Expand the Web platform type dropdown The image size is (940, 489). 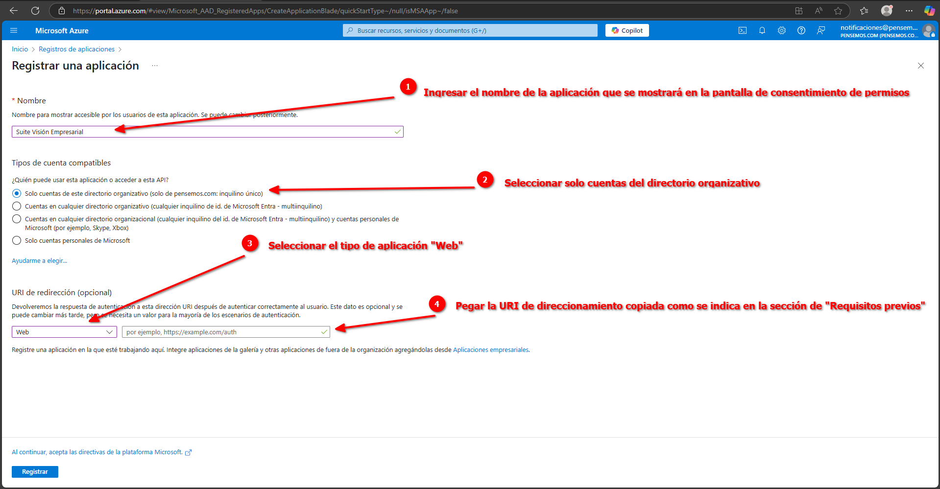click(x=64, y=332)
